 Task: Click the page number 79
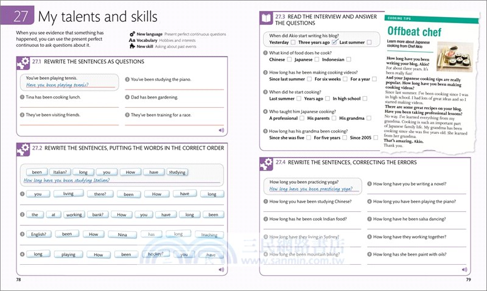coord(468,279)
